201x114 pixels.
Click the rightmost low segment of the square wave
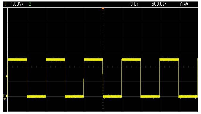tap(188, 96)
